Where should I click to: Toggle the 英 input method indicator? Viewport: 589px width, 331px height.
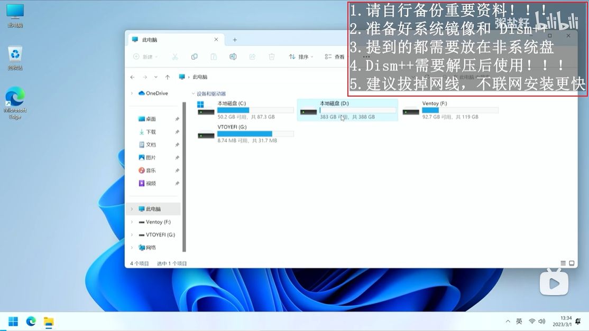pos(519,321)
